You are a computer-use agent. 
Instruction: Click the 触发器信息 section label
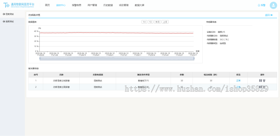[x=33, y=68]
